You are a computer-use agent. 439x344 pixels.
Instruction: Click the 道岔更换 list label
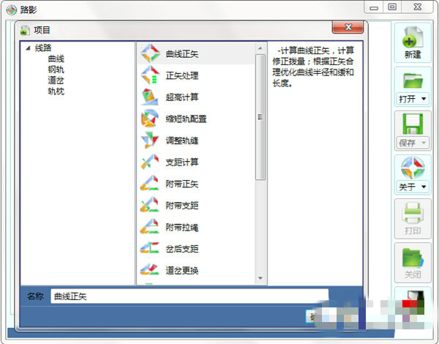point(182,270)
